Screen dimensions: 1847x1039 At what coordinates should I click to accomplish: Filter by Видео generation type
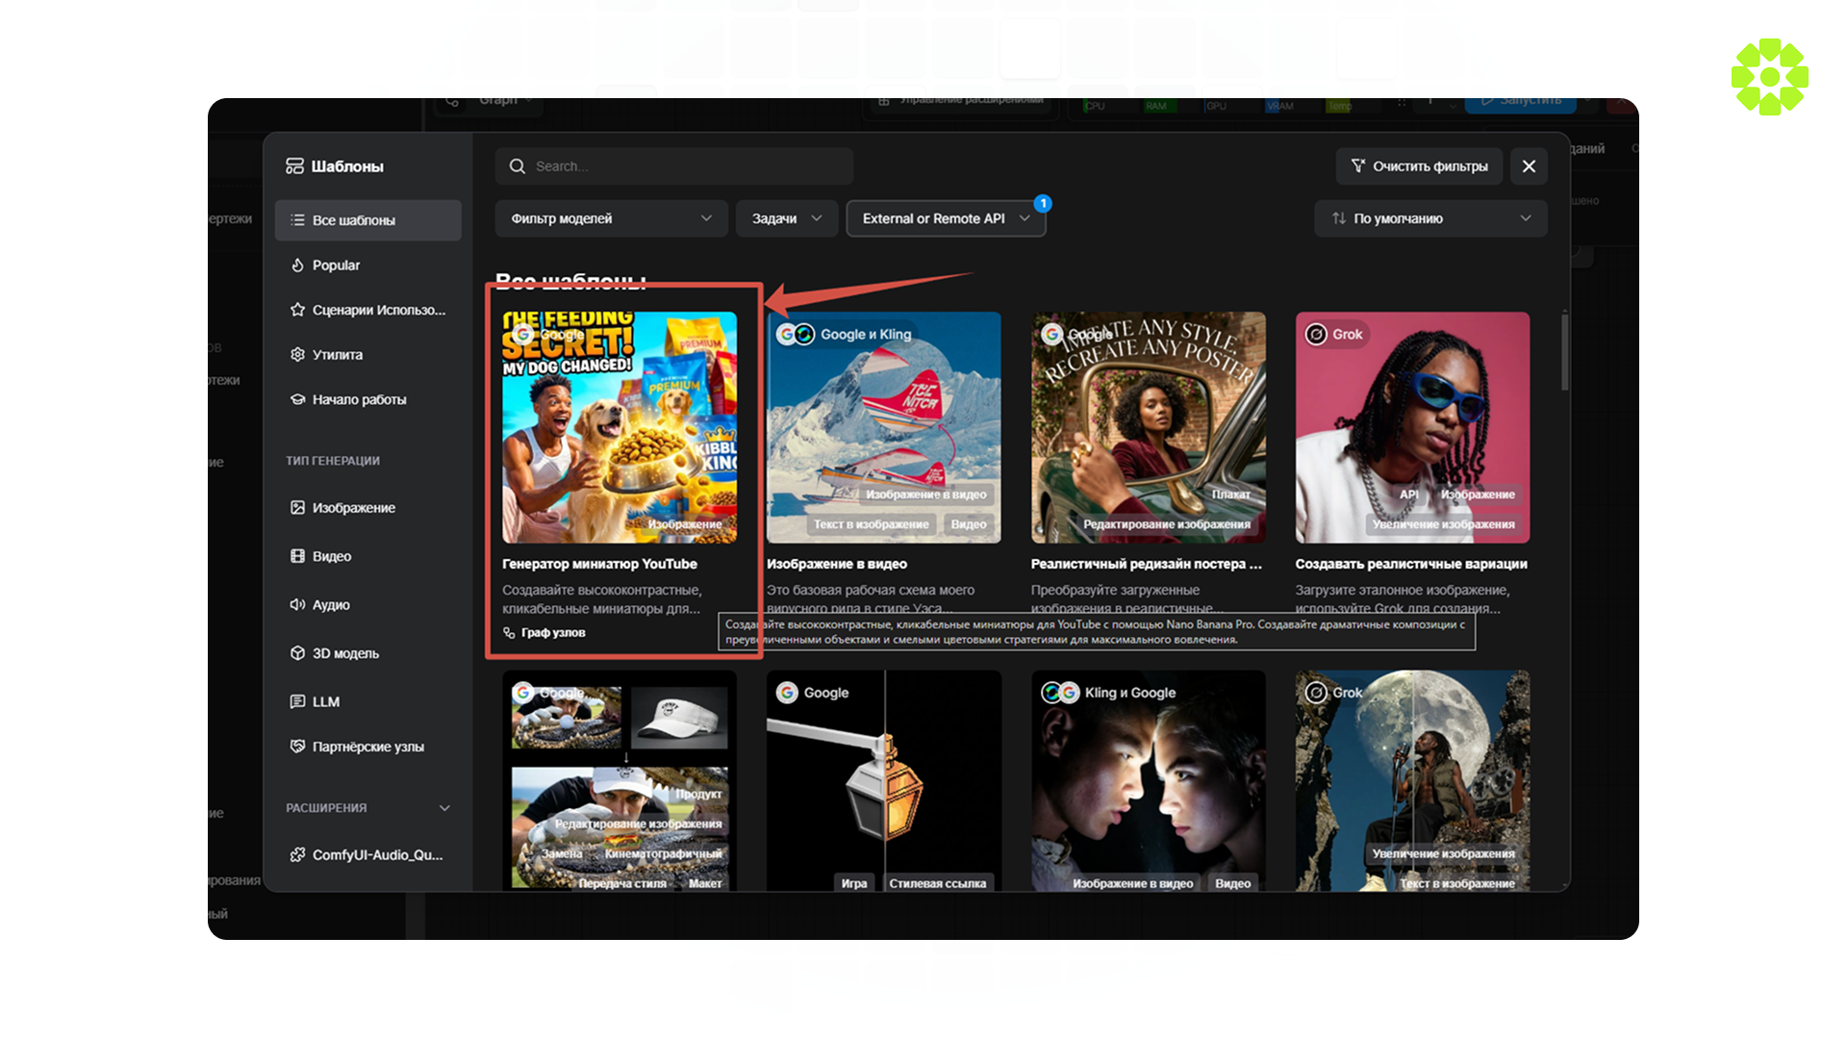(331, 556)
